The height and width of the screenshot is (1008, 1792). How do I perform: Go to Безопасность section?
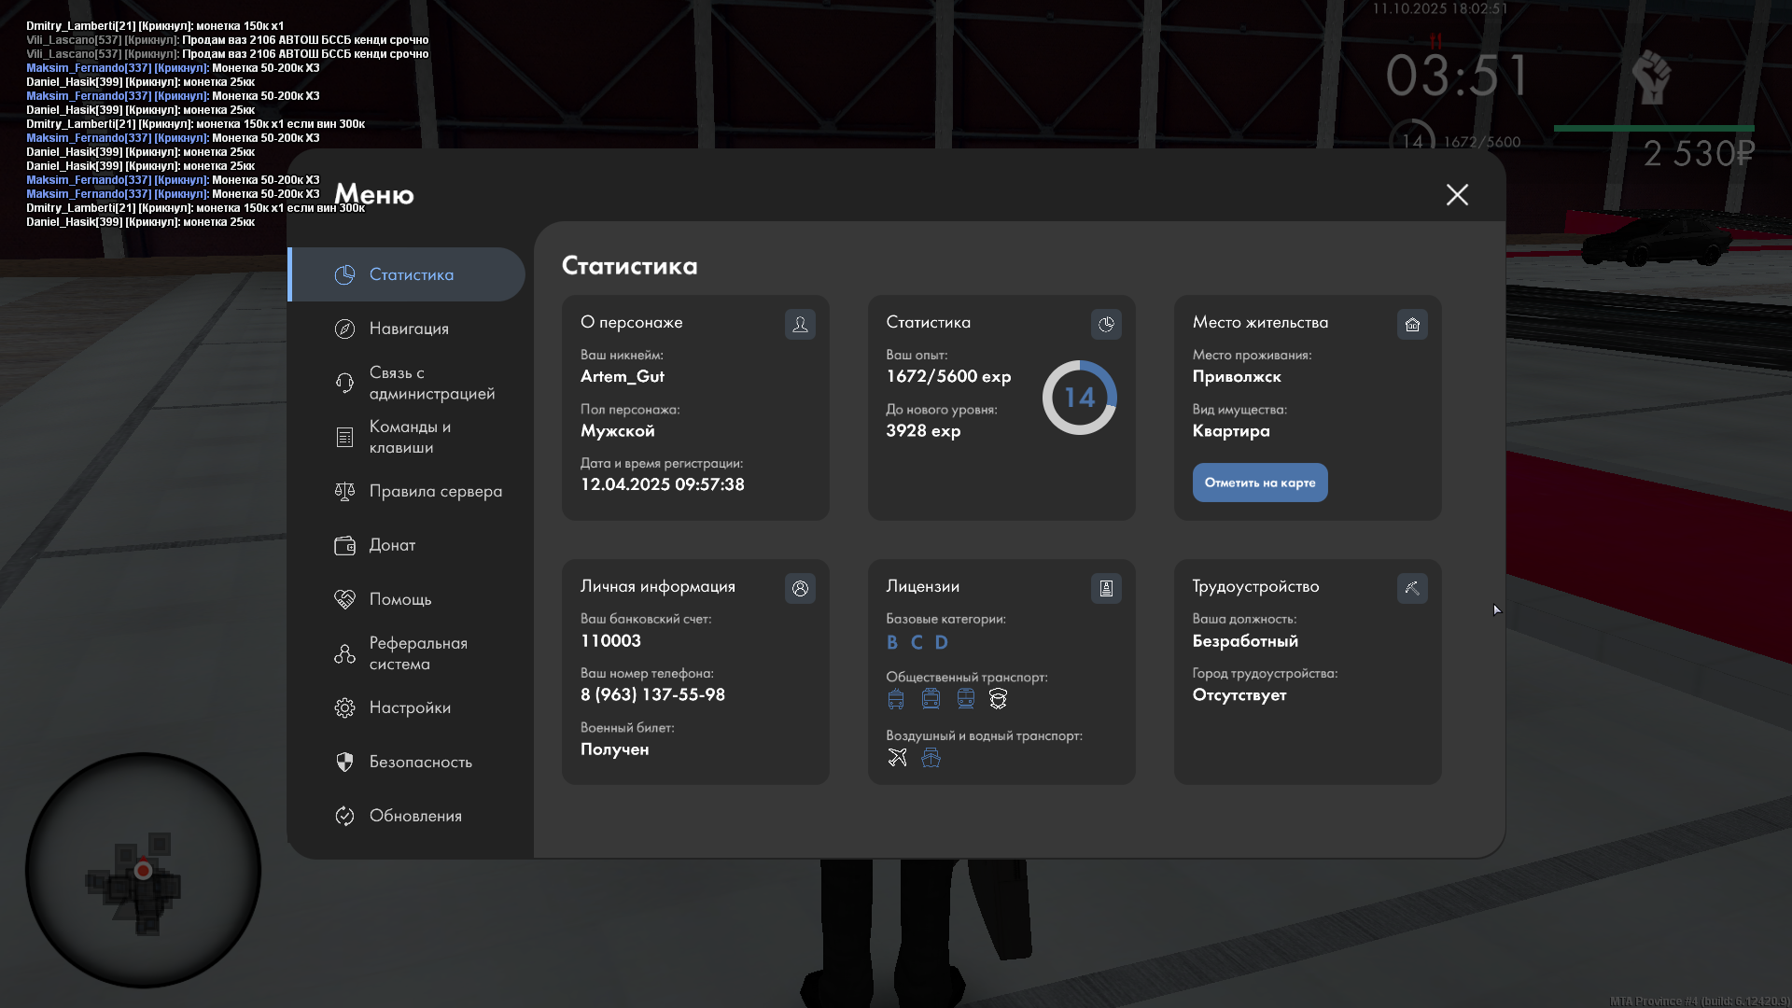[x=420, y=762]
